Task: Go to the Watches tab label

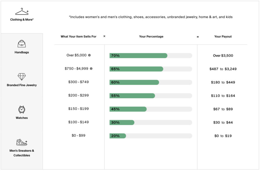Action: (x=22, y=118)
